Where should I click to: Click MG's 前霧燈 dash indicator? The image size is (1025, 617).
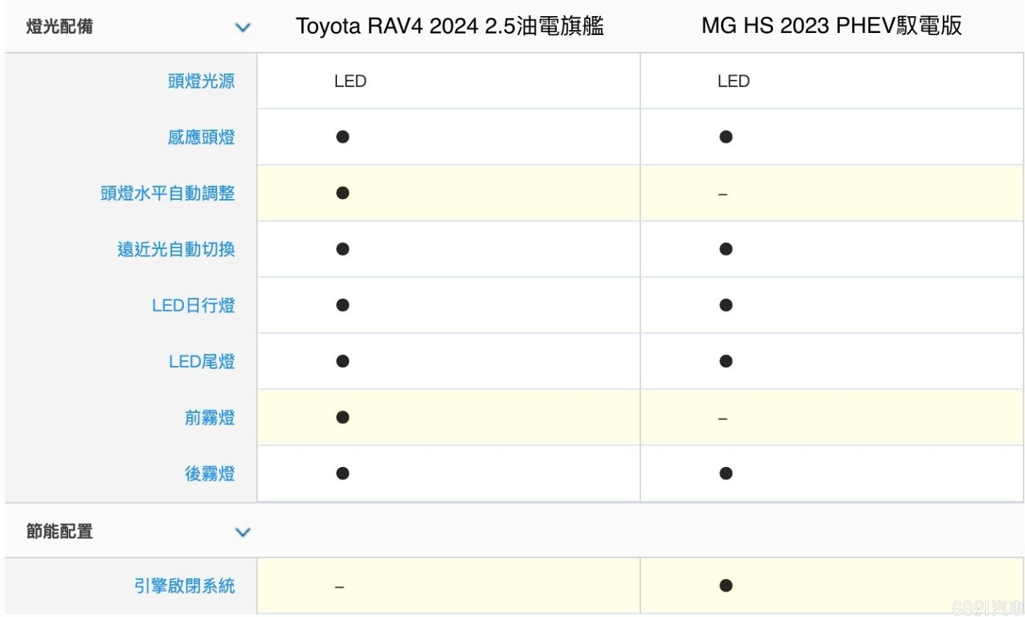(x=722, y=419)
